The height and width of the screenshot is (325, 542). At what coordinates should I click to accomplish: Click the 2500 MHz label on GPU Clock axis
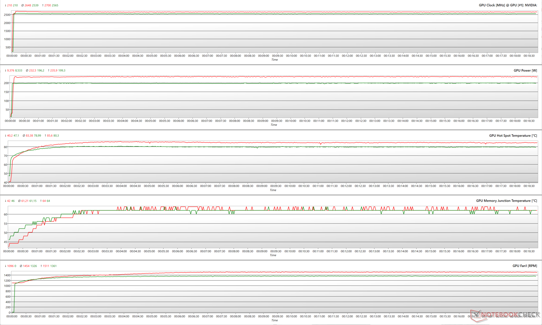click(x=7, y=15)
